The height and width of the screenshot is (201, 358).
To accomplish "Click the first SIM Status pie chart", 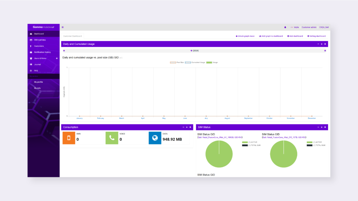I will tap(219, 154).
